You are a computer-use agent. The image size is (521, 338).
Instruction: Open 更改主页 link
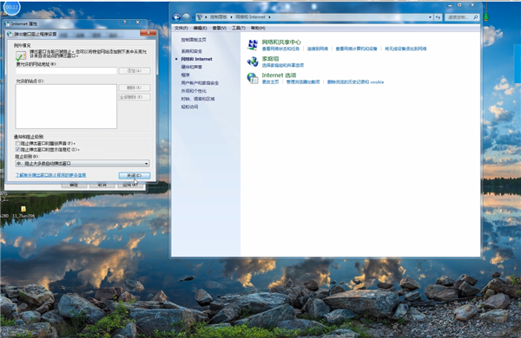270,82
